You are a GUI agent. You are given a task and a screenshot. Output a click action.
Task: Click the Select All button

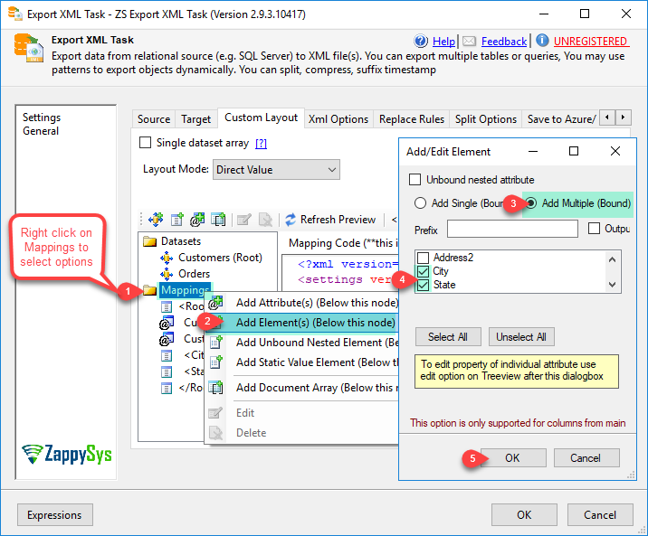448,337
